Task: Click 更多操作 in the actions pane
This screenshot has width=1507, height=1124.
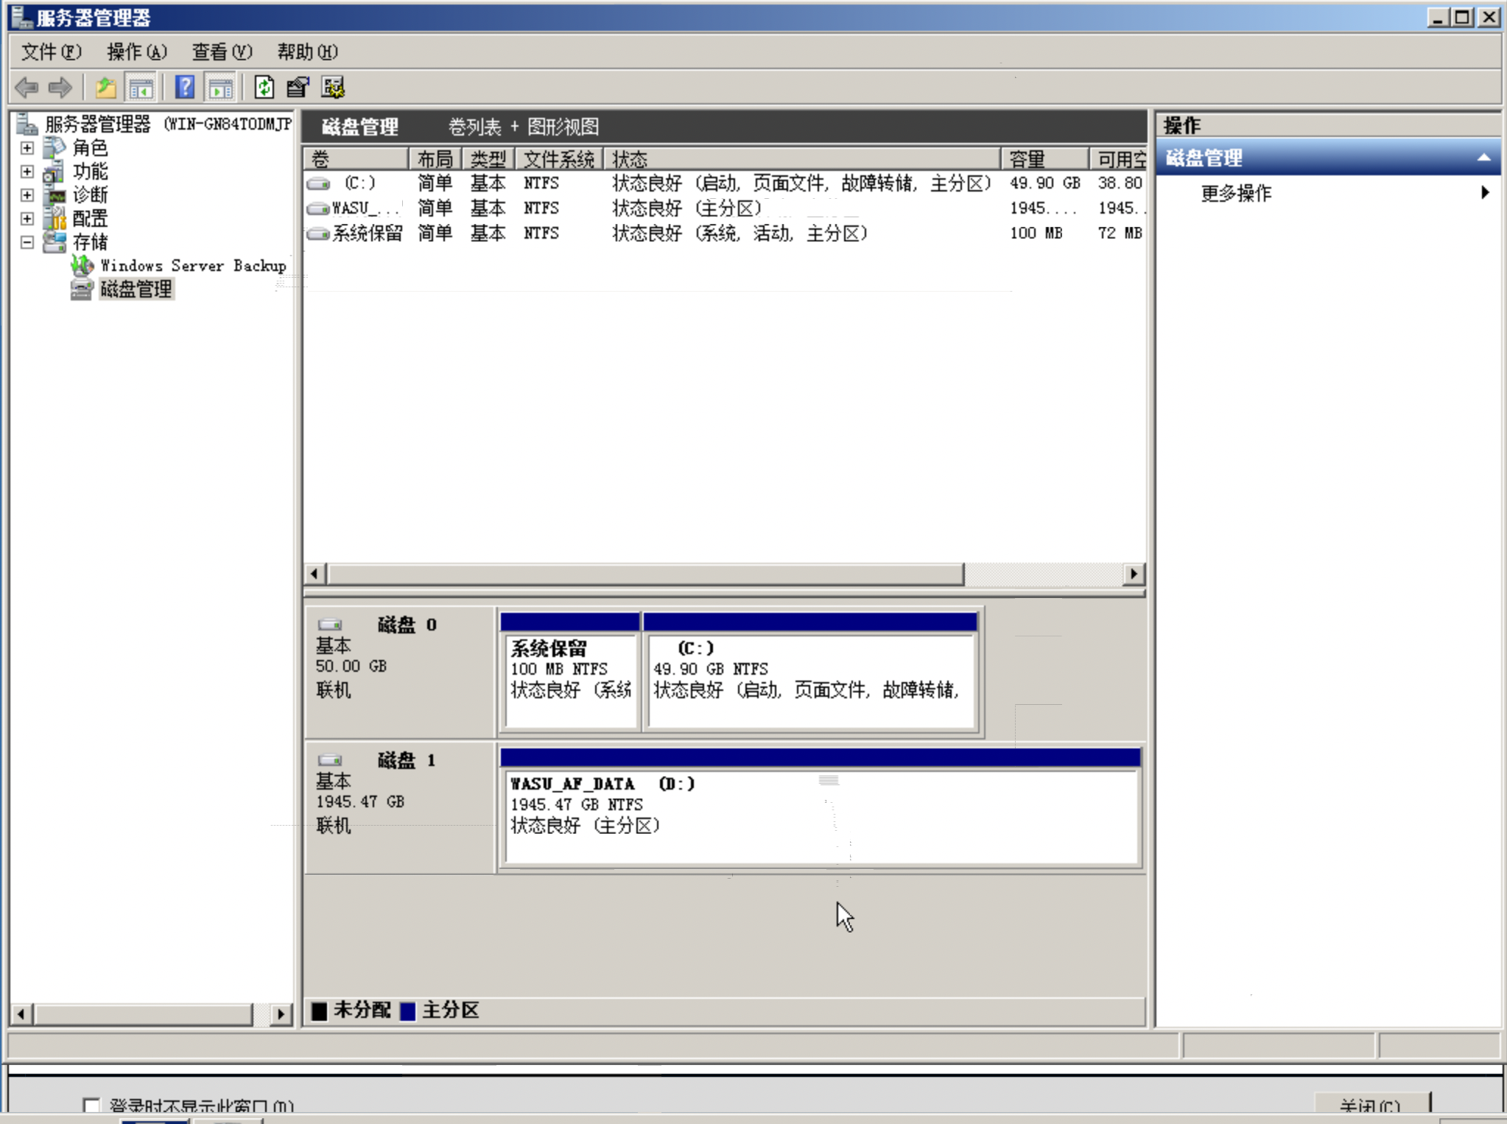Action: pos(1236,193)
